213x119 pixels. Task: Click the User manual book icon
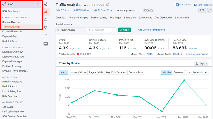tap(177, 4)
